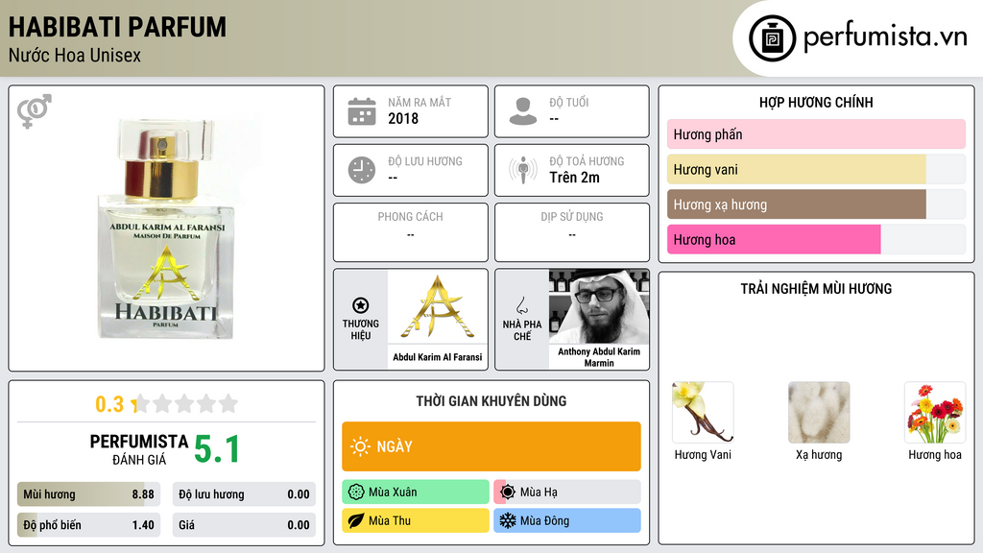The width and height of the screenshot is (983, 553).
Task: Click the clock icon beside Độ lưu hương
Action: [362, 170]
